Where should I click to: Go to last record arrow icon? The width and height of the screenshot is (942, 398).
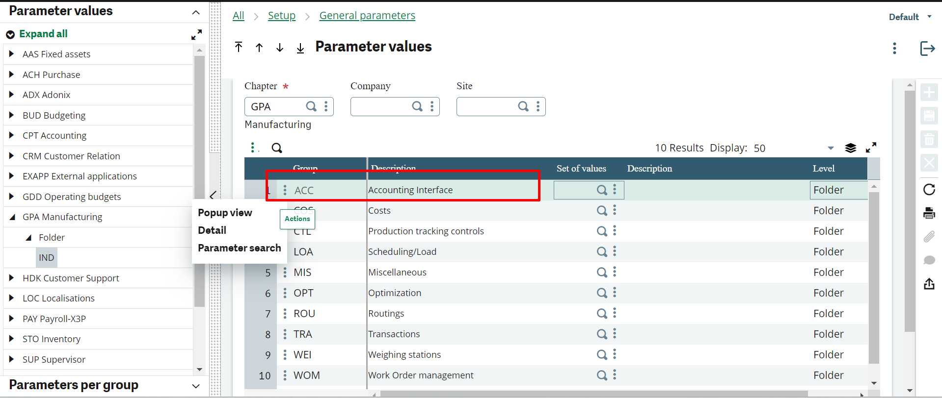[300, 48]
